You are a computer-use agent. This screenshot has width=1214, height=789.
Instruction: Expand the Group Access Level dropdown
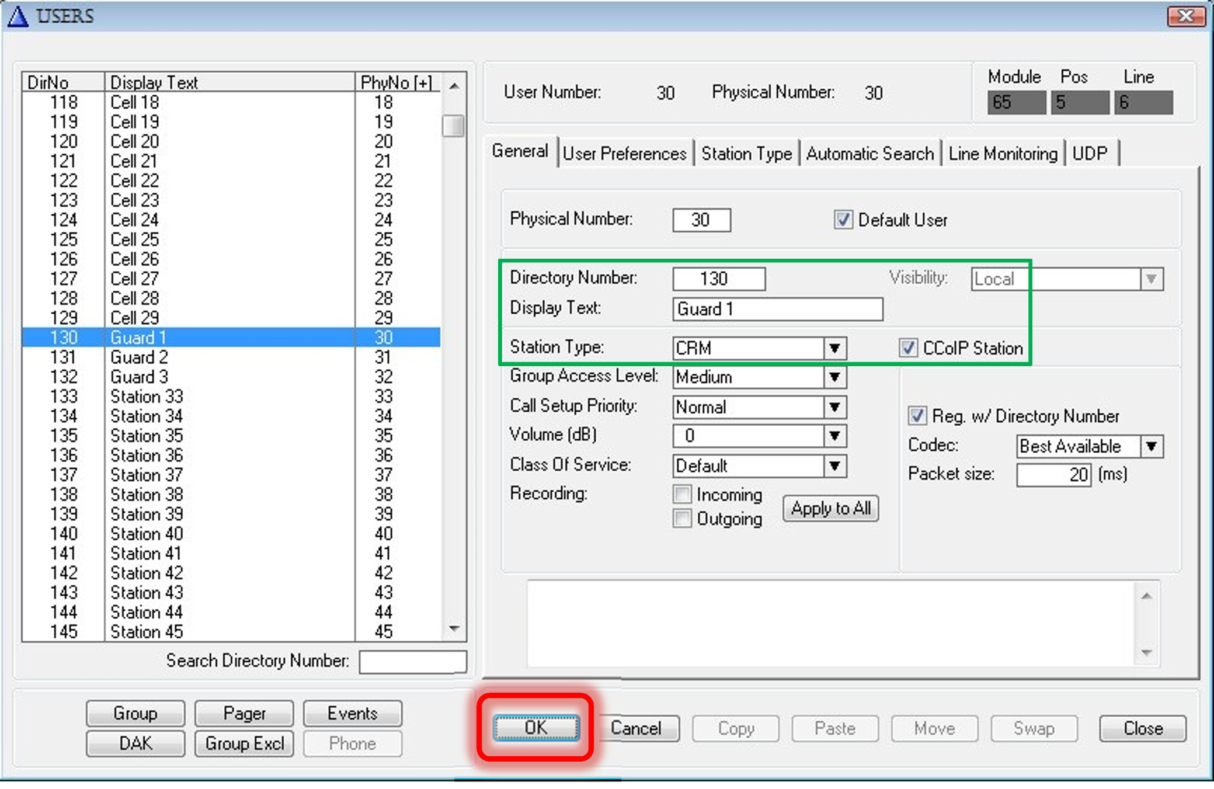point(834,377)
